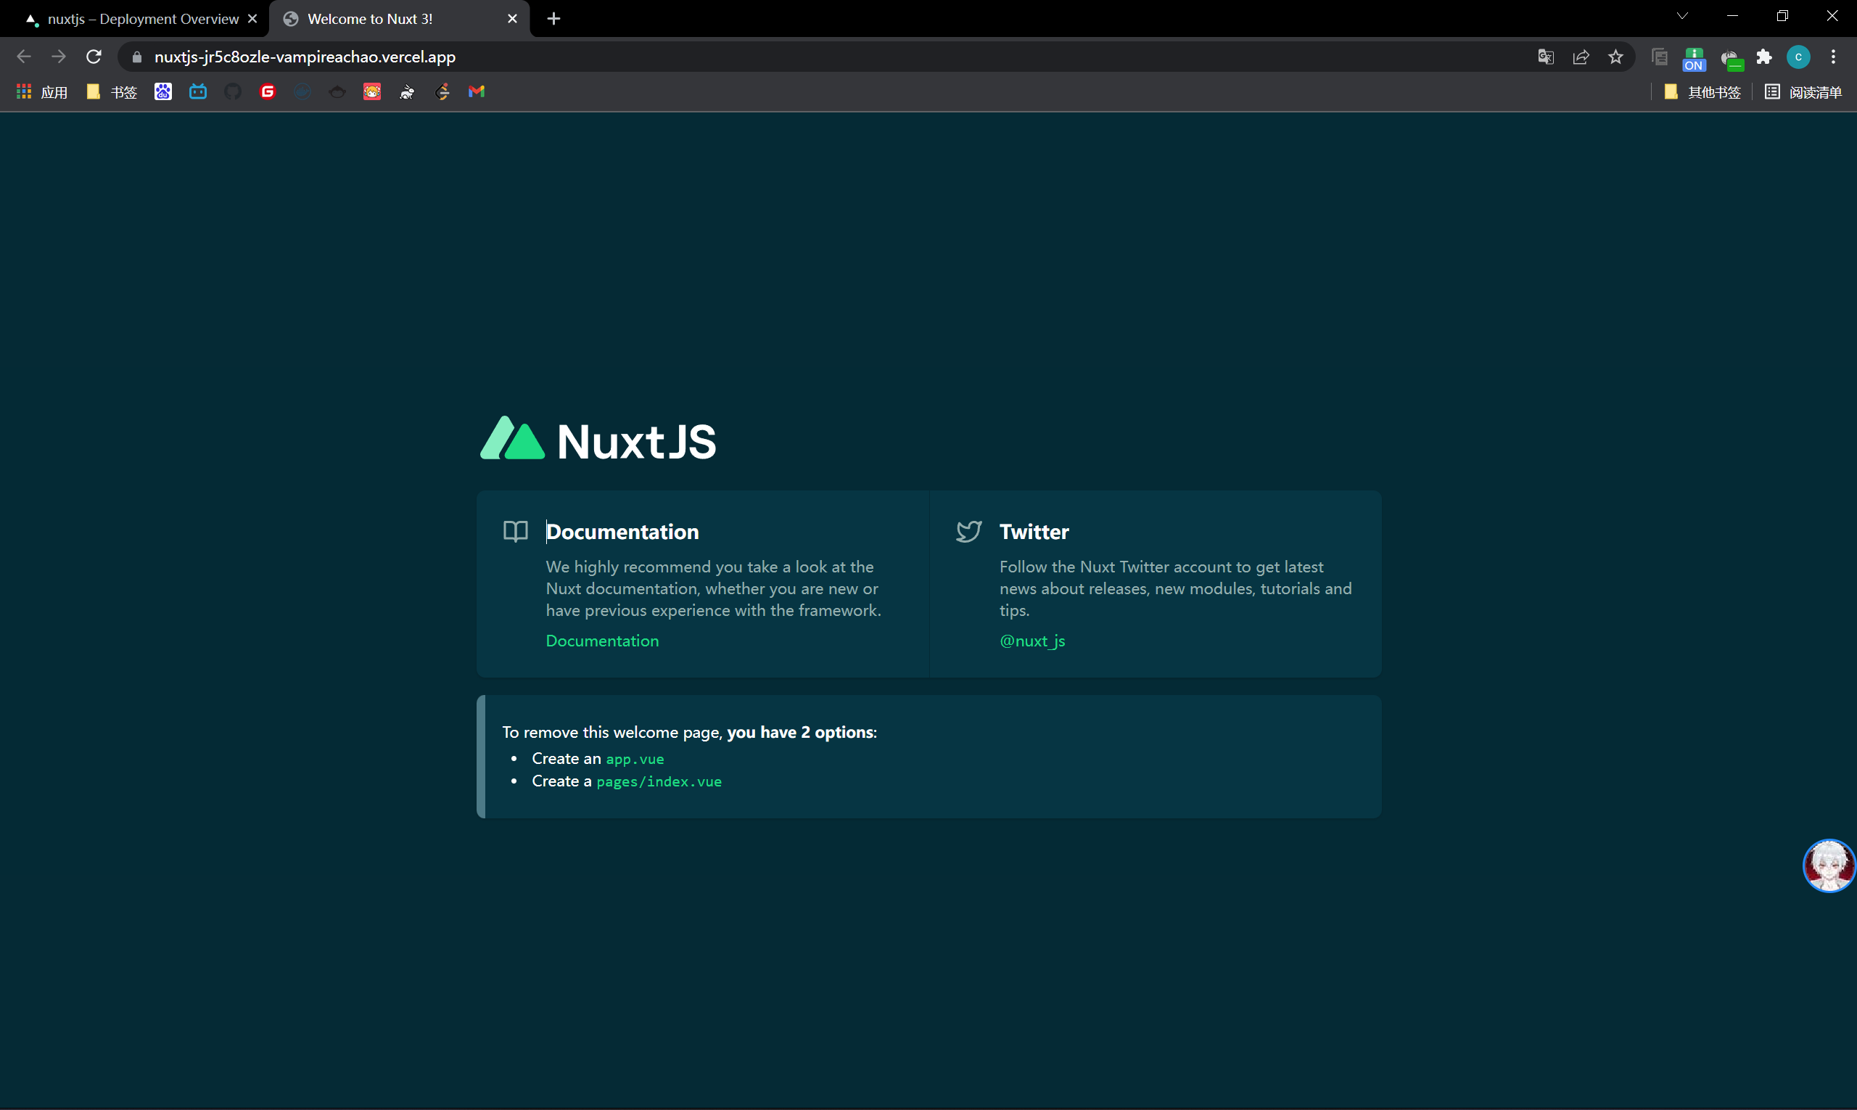Open the extension showing the ON badge
Screen dimensions: 1857x1110
click(x=1694, y=58)
